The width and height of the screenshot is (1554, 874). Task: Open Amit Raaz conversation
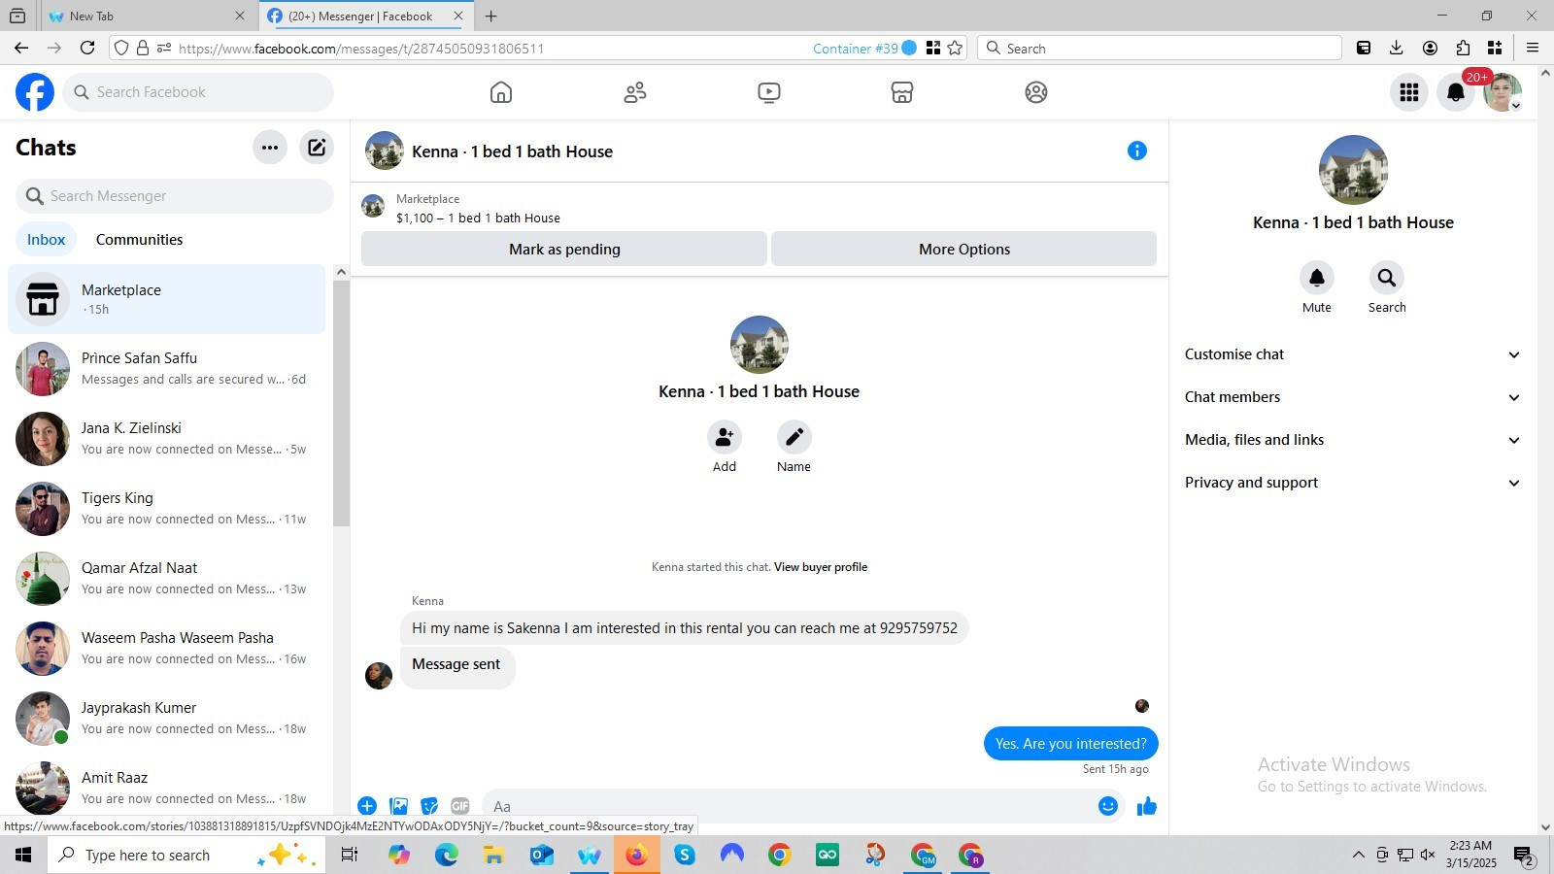[167, 787]
